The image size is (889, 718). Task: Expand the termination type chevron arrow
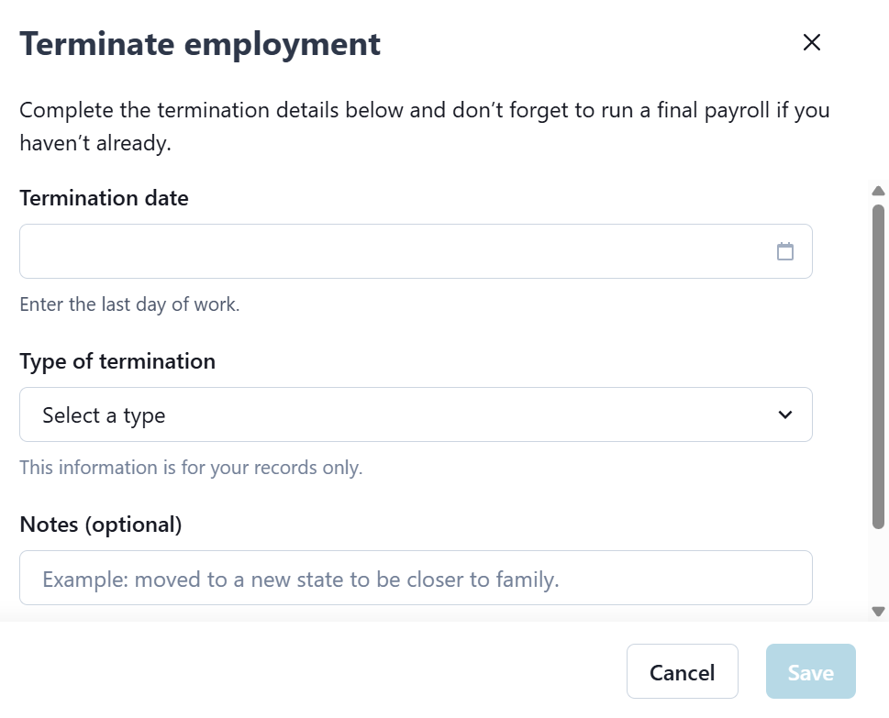coord(785,414)
